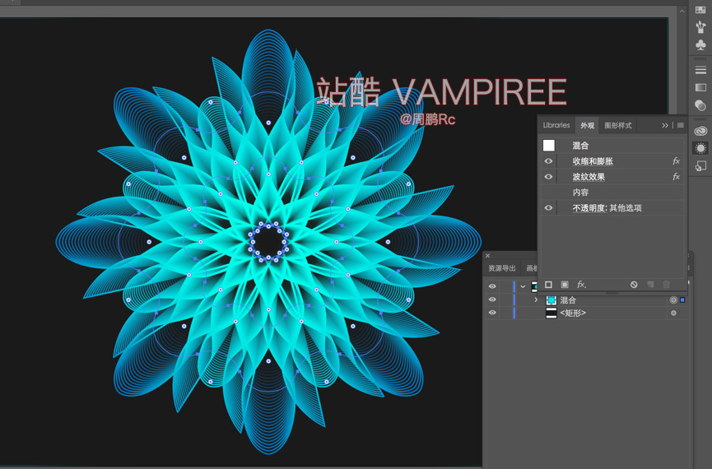The image size is (712, 469).
Task: Click the Clear Appearance icon
Action: tap(634, 285)
